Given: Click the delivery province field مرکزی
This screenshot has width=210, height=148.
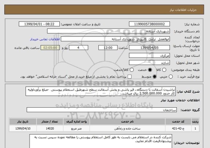Looking at the screenshot, I should 149,55.
